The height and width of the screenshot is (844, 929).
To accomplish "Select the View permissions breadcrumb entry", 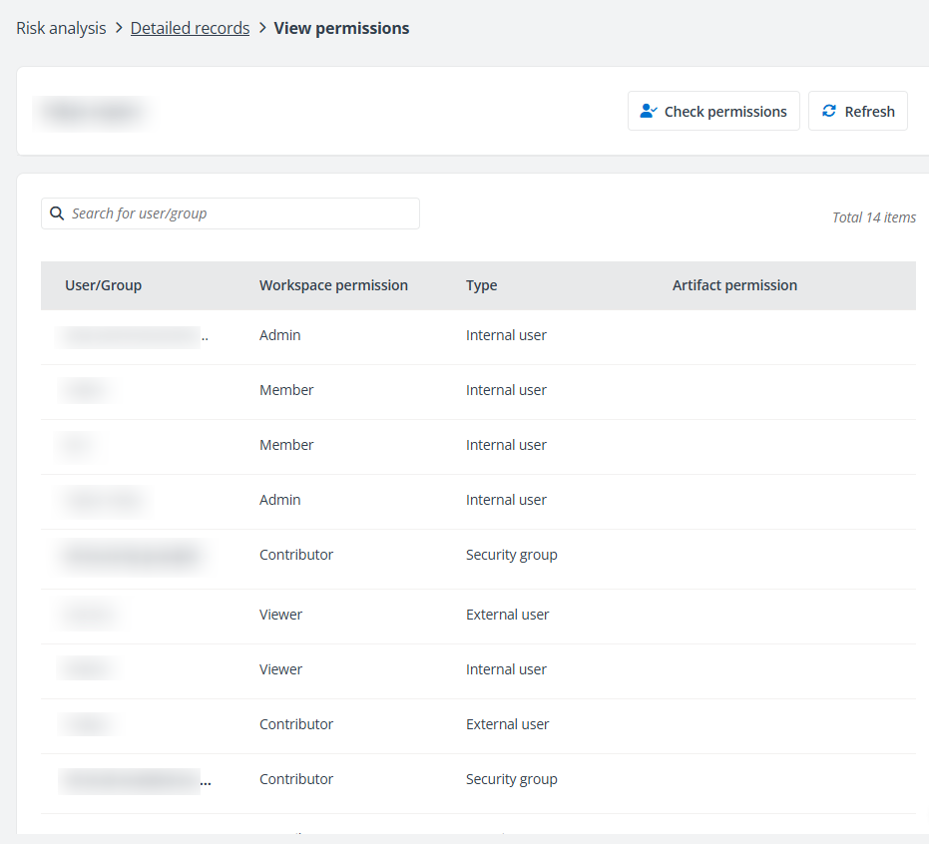I will (341, 28).
